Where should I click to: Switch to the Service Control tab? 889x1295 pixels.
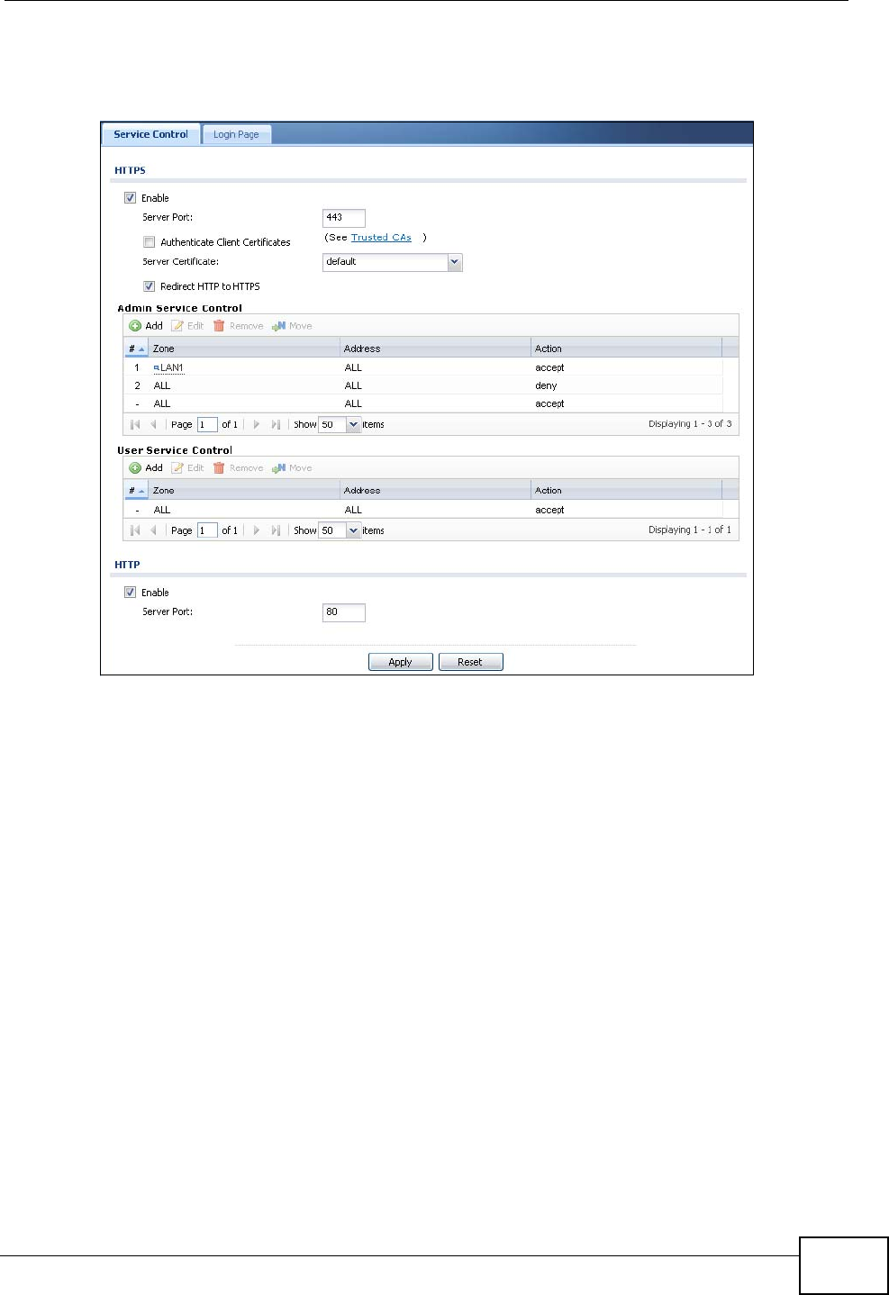point(150,134)
